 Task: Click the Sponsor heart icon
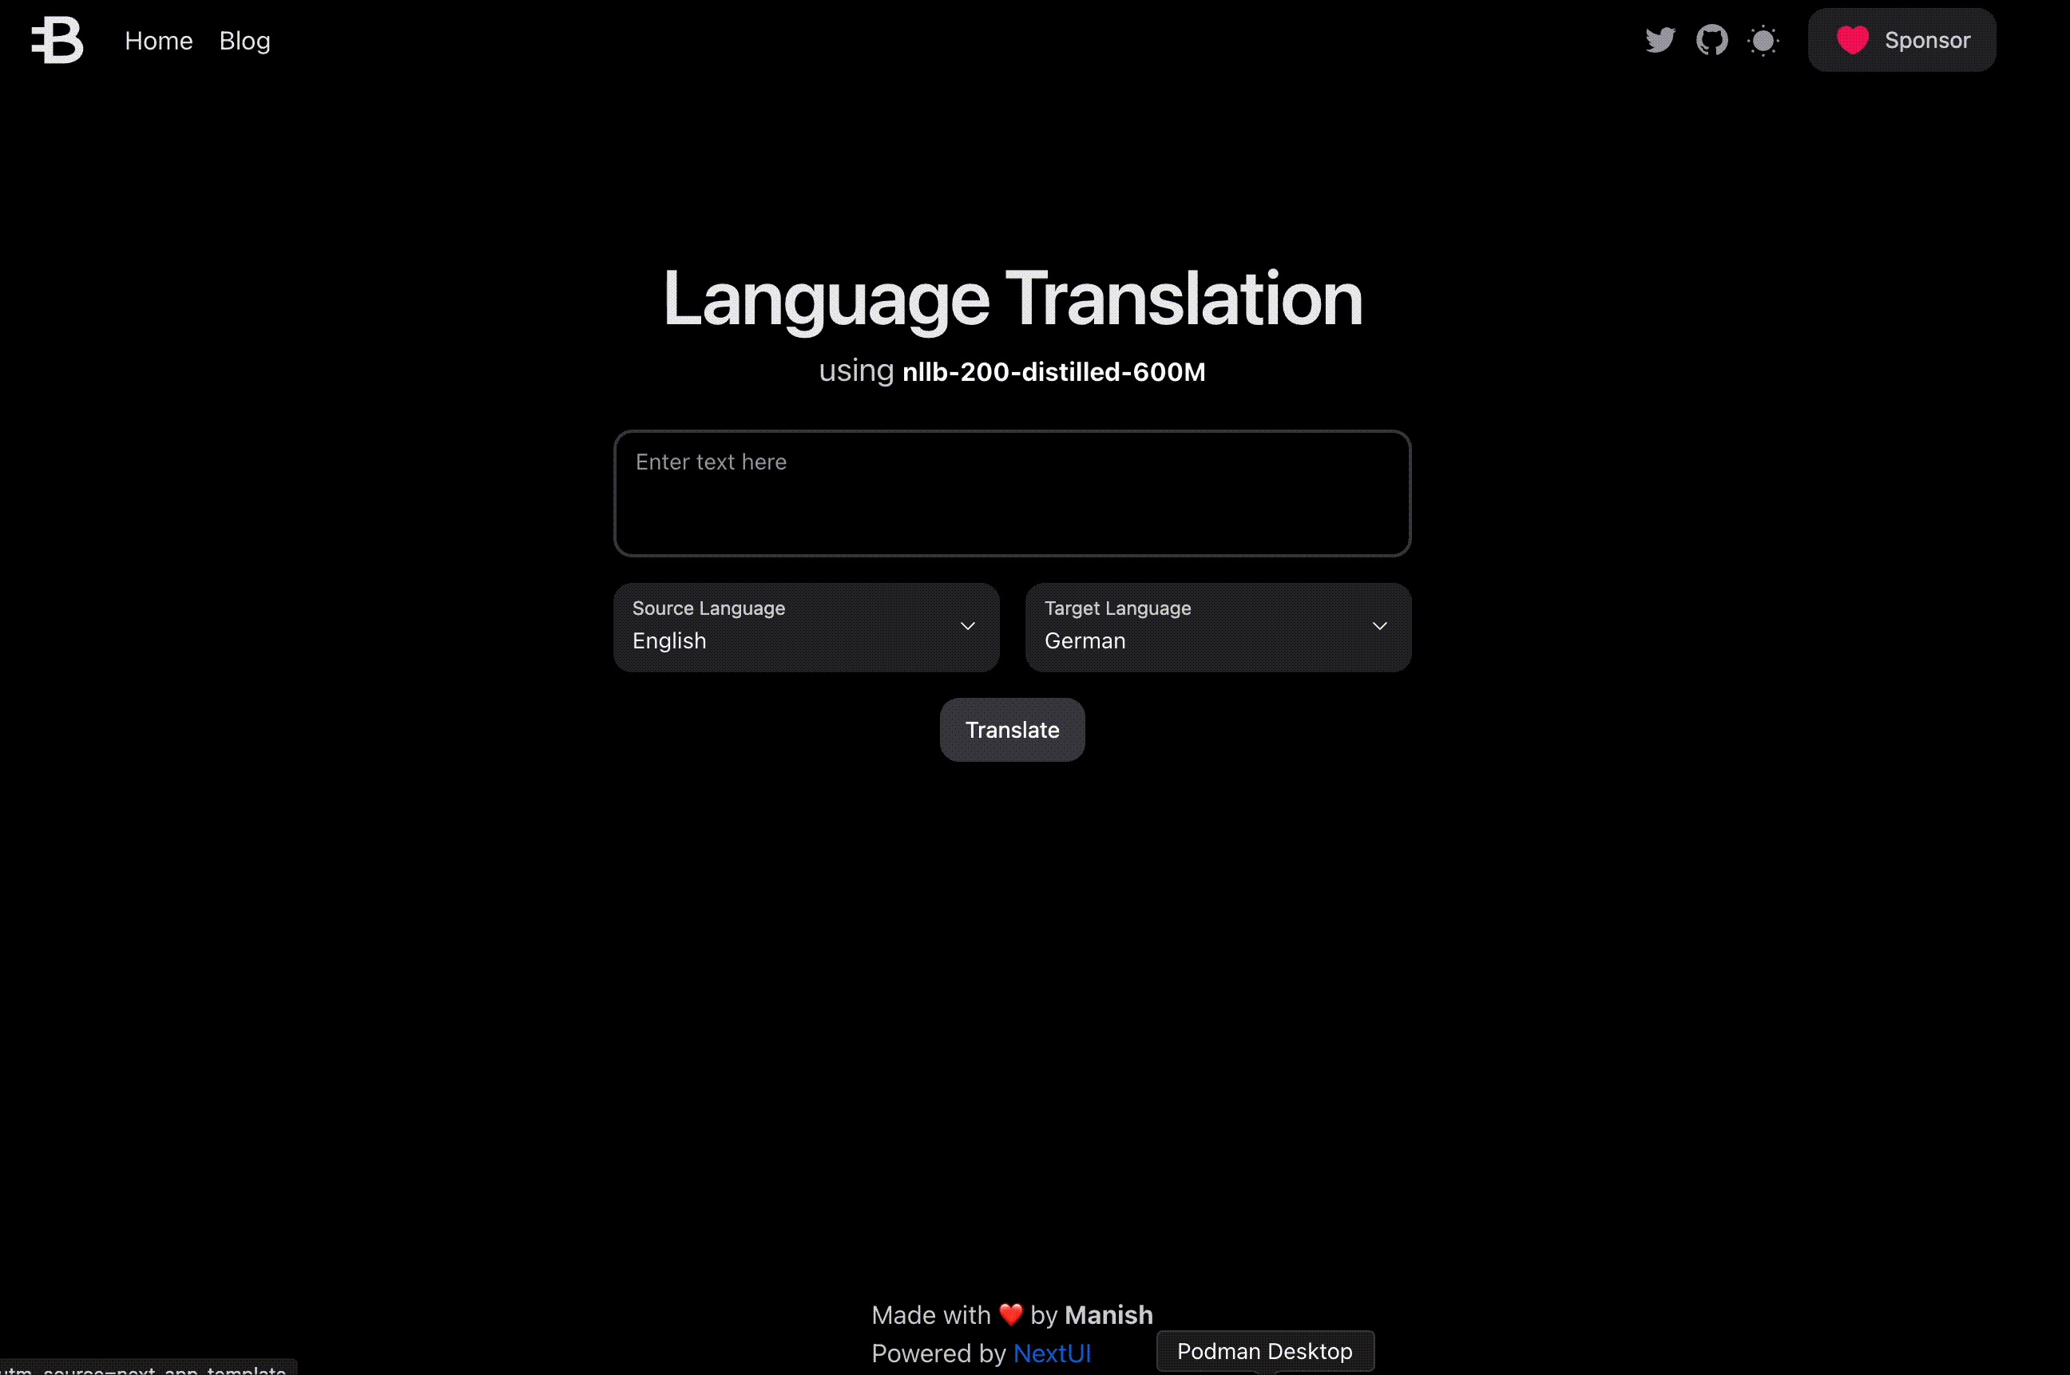coord(1852,40)
